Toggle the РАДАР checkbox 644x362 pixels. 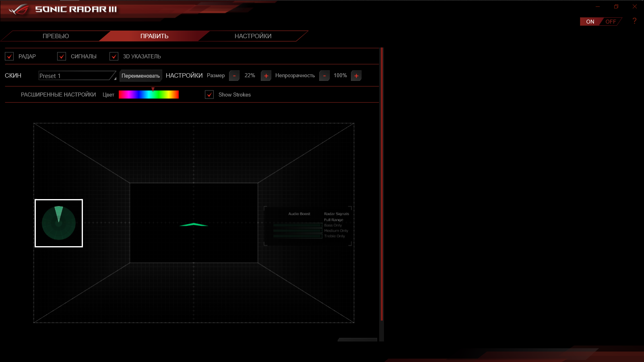(9, 56)
